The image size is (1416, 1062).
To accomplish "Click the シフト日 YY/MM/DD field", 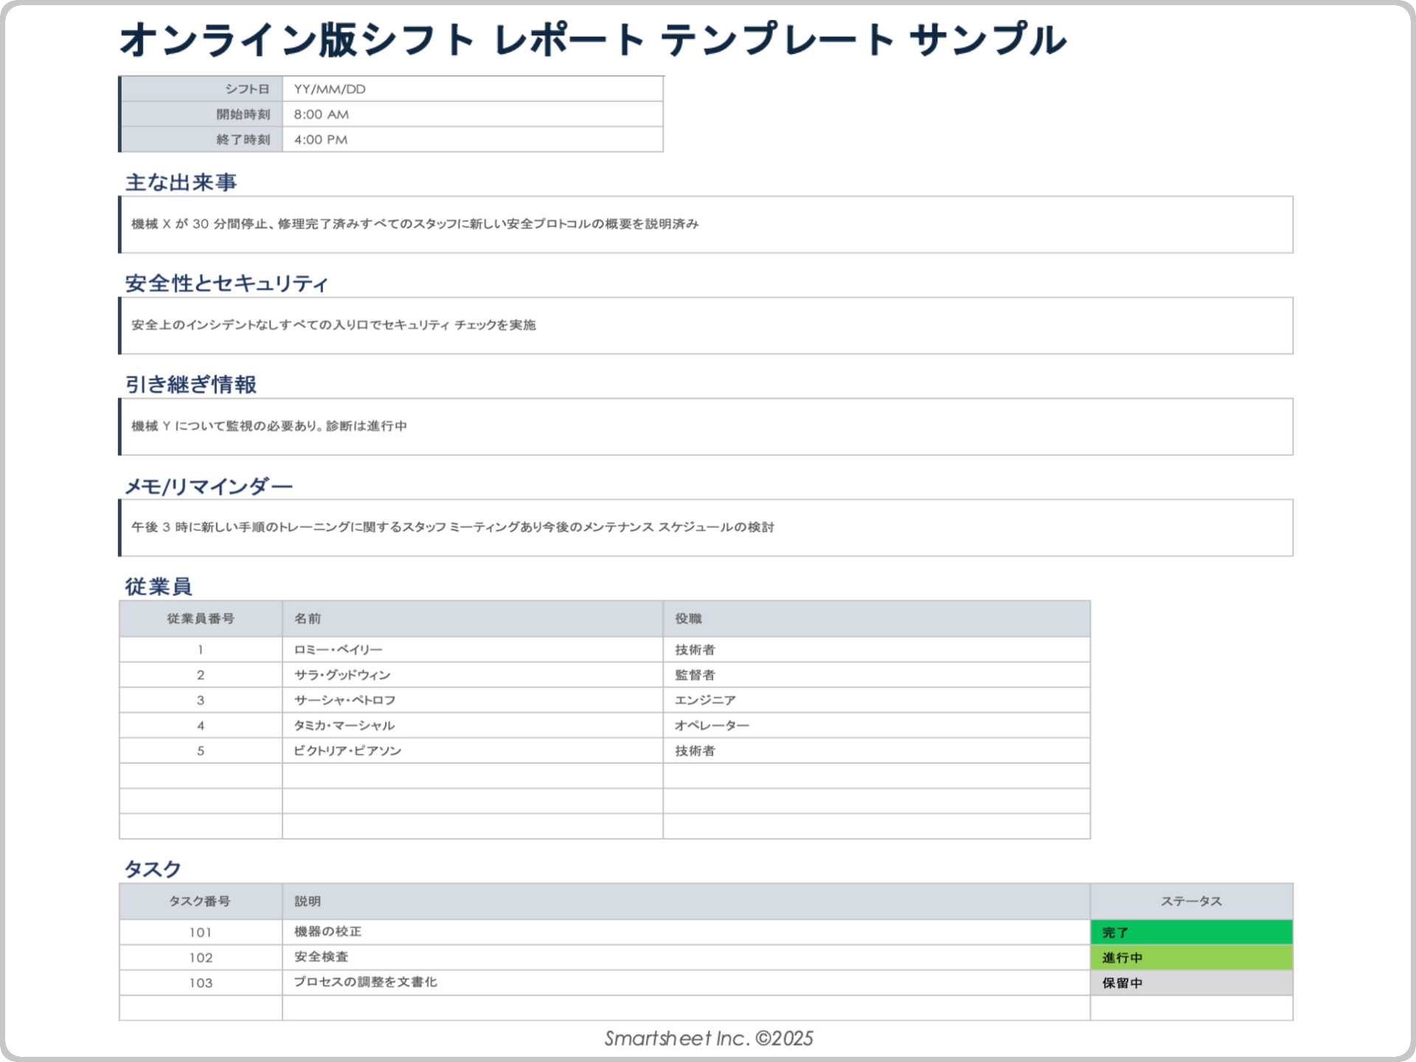I will click(472, 89).
